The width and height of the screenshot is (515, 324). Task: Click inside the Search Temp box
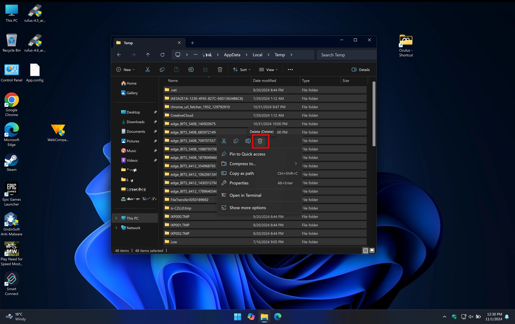click(x=346, y=55)
